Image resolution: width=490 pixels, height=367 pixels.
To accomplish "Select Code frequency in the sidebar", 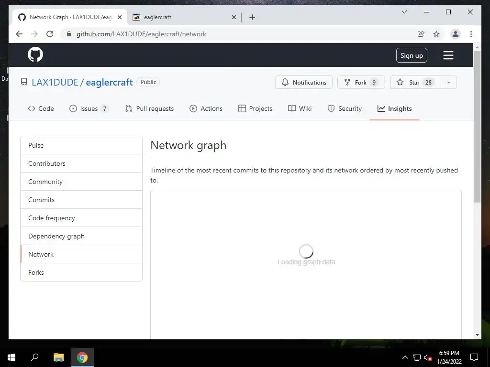I will point(81,218).
